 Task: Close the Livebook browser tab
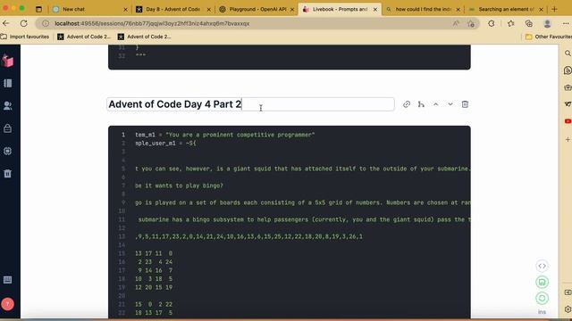coord(375,10)
